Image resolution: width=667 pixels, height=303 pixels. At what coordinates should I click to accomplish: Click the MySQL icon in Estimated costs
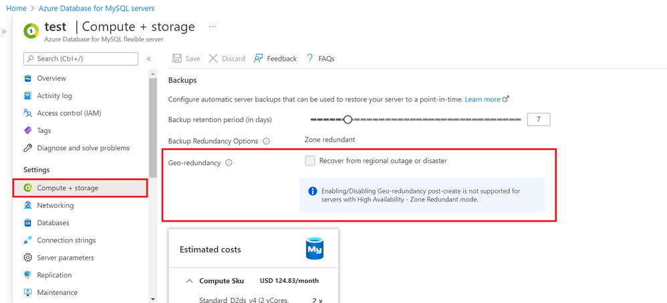(315, 249)
